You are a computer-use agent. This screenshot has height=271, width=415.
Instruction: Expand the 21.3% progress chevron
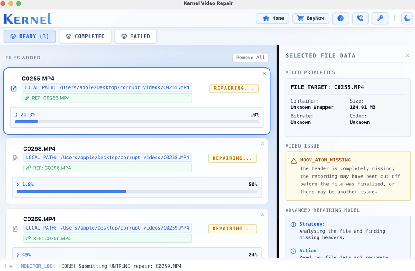pyautogui.click(x=17, y=114)
